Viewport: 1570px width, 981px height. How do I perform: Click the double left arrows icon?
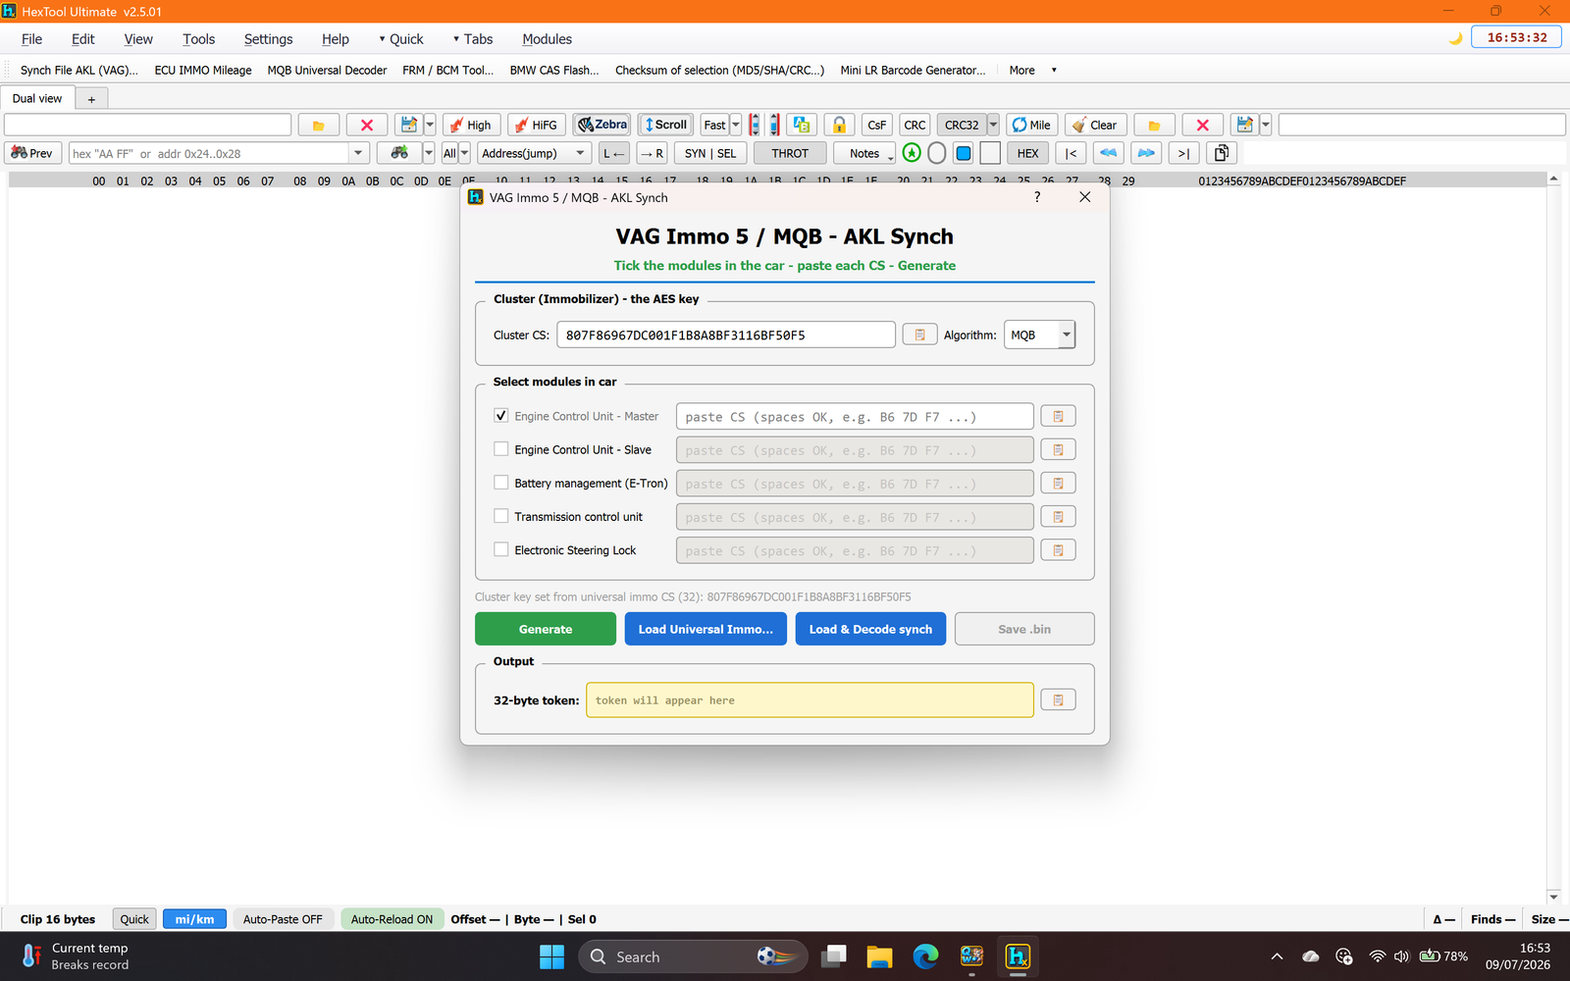(x=1109, y=153)
